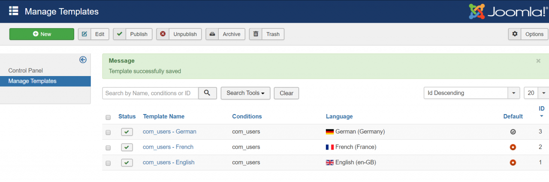The height and width of the screenshot is (182, 549).
Task: Open the list limit 20 dropdown
Action: pyautogui.click(x=536, y=93)
